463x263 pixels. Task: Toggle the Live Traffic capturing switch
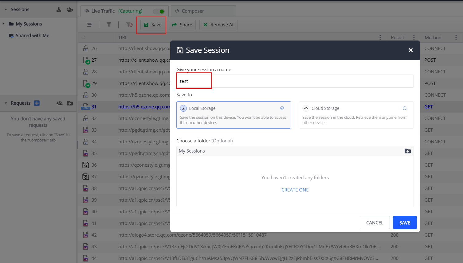pyautogui.click(x=159, y=11)
